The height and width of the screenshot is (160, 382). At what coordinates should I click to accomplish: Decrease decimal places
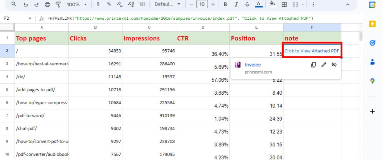[x=120, y=4]
